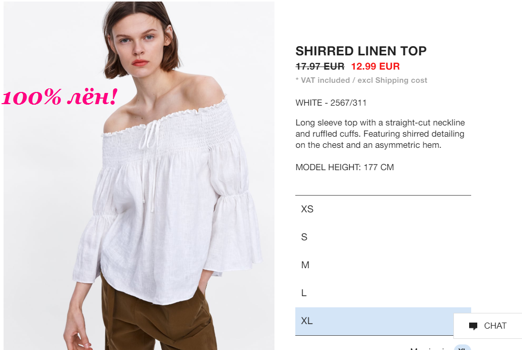Click the red 12.99 EUR sale price
This screenshot has width=522, height=350.
pos(375,66)
